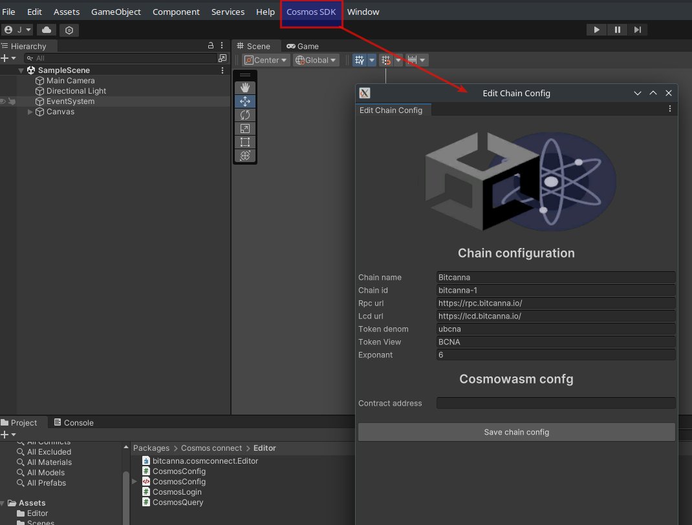Open the account dropdown
The height and width of the screenshot is (525, 692).
(17, 30)
